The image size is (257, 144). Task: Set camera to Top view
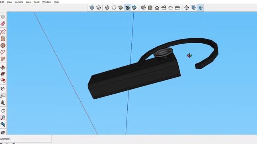point(150,8)
